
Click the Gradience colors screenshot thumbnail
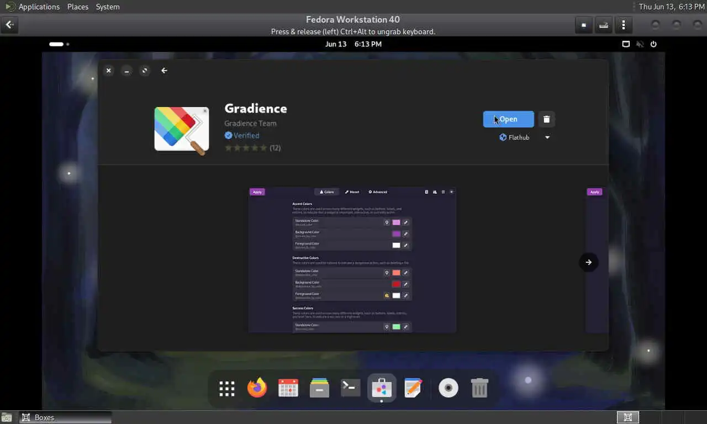[352, 260]
